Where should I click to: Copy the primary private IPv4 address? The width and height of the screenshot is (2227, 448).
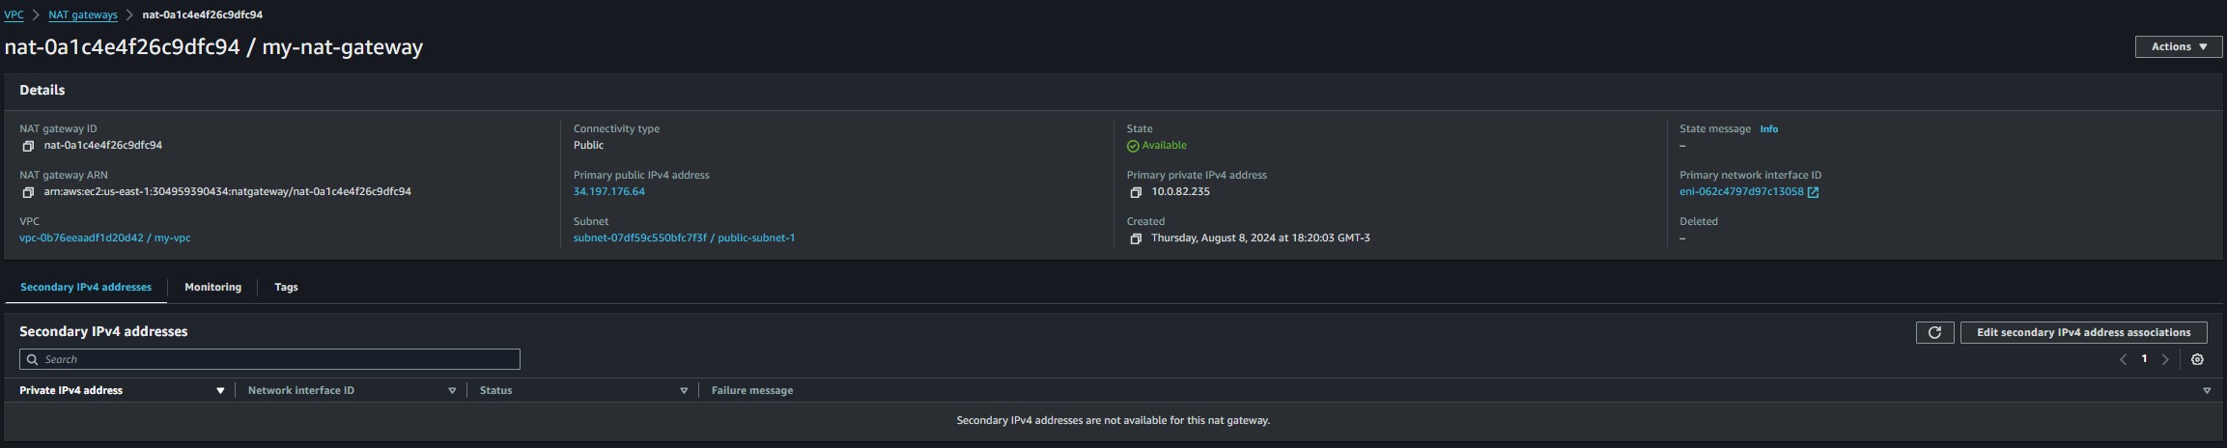(1136, 192)
